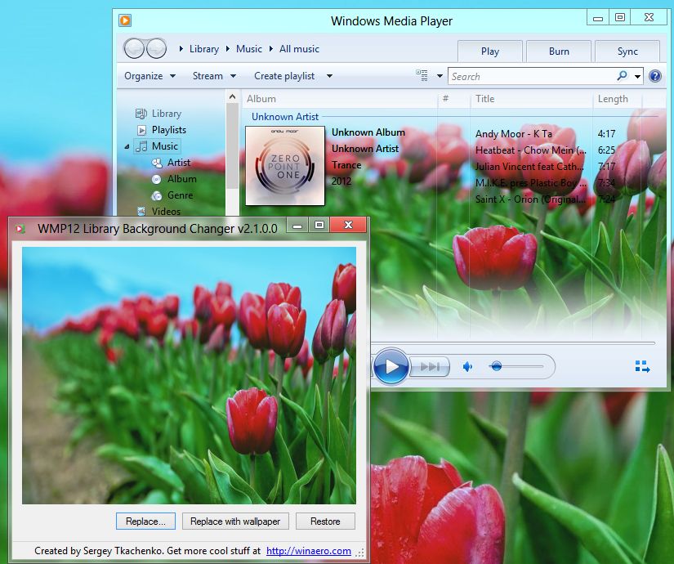The width and height of the screenshot is (674, 564).
Task: Switch to Now Playing view icon
Action: tap(642, 366)
